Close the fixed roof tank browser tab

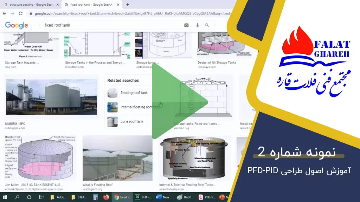[x=118, y=5]
